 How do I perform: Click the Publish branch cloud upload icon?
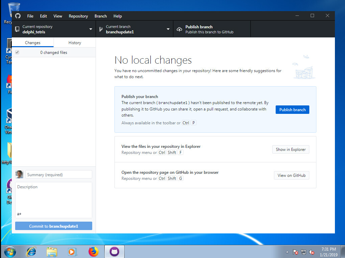point(179,29)
